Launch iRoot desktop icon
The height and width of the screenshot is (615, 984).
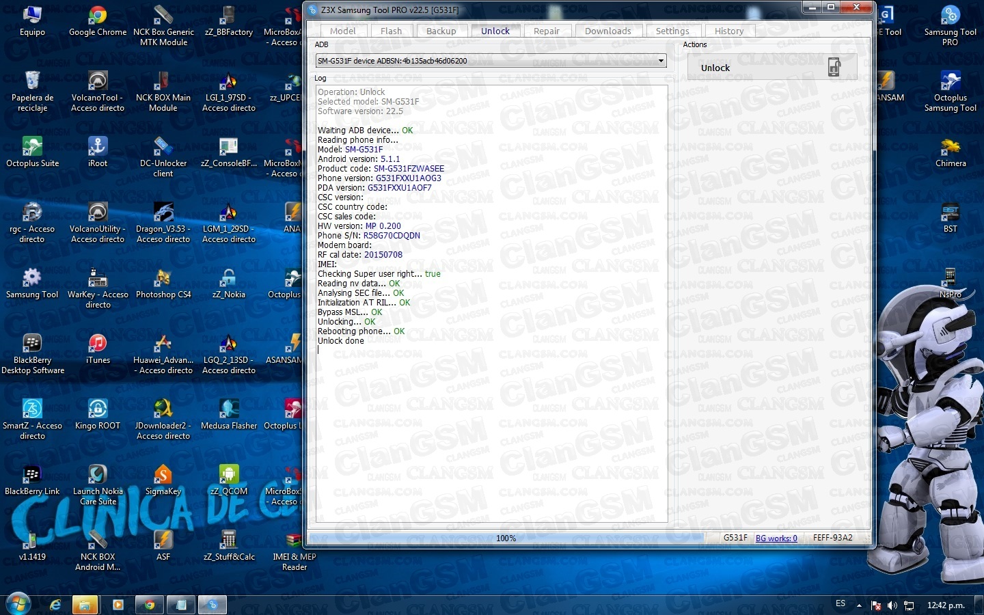[98, 152]
